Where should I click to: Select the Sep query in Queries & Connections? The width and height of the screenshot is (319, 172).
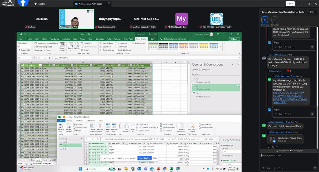point(216,95)
